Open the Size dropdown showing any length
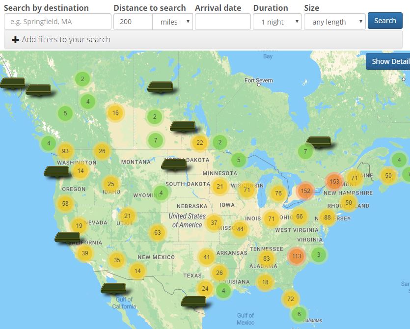 pyautogui.click(x=335, y=22)
